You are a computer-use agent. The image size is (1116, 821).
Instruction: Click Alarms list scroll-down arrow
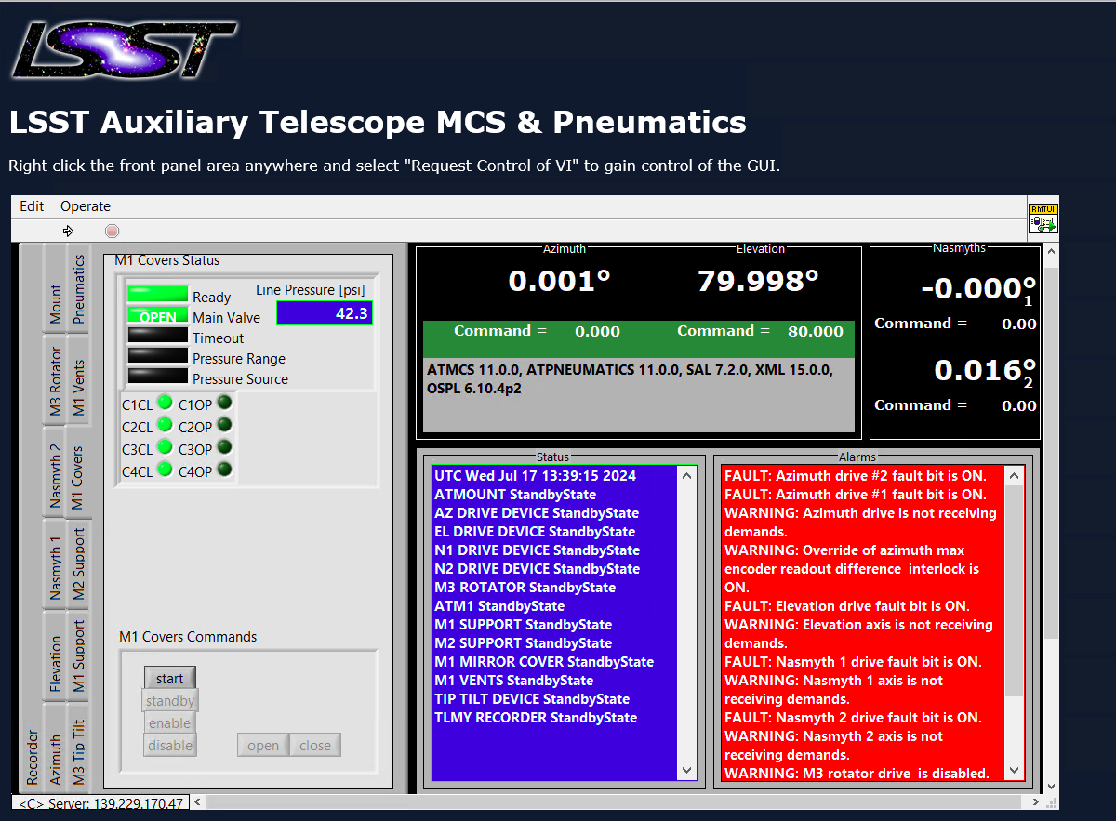point(1015,771)
